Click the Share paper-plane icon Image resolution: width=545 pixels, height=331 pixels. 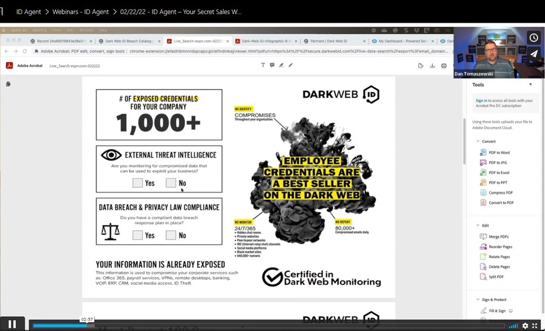point(534,53)
